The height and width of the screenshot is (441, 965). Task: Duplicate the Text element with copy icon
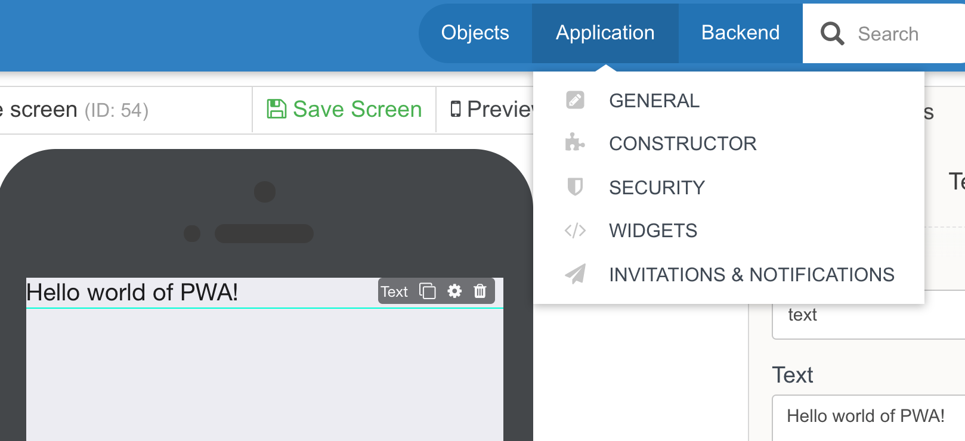click(x=428, y=291)
